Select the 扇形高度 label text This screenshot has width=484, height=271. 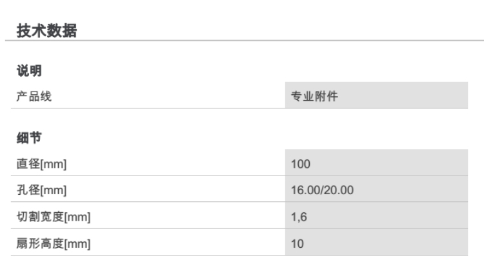click(37, 245)
